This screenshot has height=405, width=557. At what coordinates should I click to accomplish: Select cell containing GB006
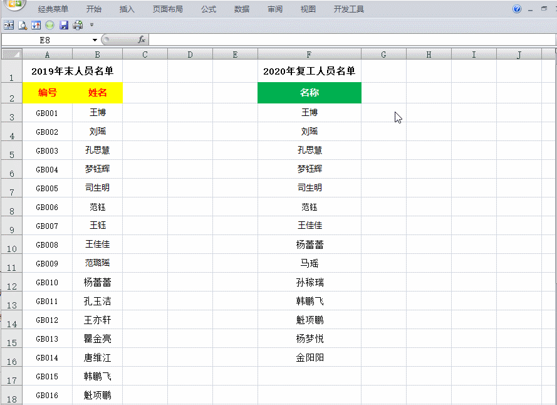[x=47, y=207]
